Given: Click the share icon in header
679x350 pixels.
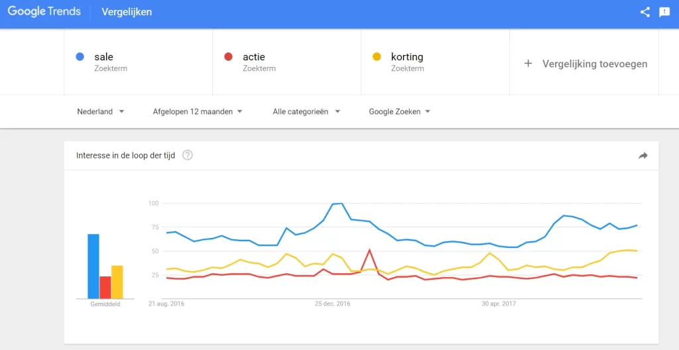Looking at the screenshot, I should pyautogui.click(x=645, y=12).
